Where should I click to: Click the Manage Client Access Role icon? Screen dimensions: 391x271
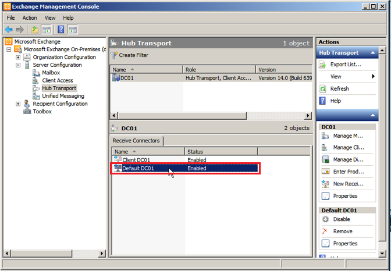[325, 148]
